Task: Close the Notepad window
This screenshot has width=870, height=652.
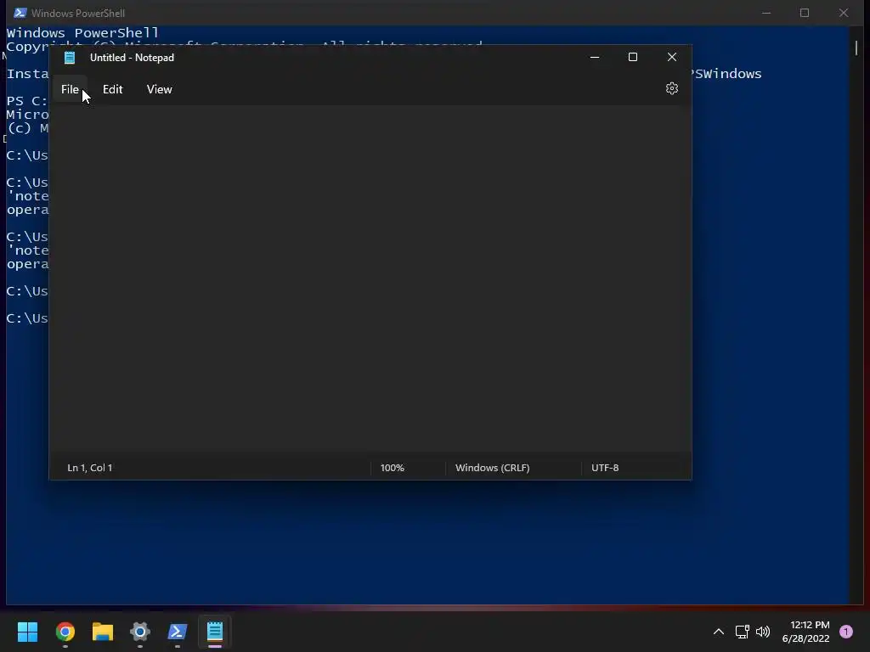Action: tap(672, 57)
